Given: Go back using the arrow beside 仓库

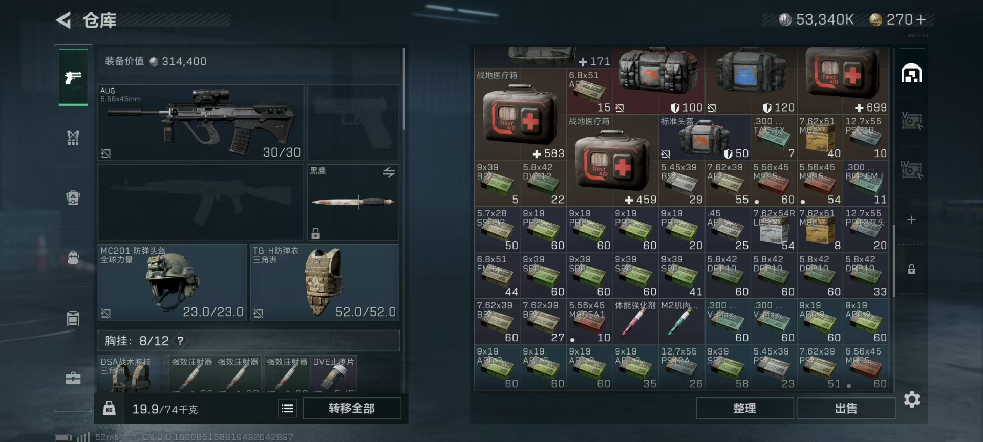Looking at the screenshot, I should tap(63, 20).
